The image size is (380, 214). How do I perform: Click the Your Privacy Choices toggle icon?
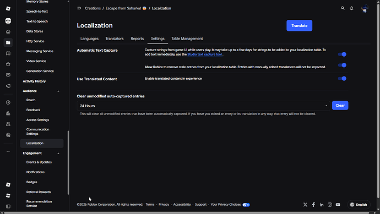click(246, 205)
